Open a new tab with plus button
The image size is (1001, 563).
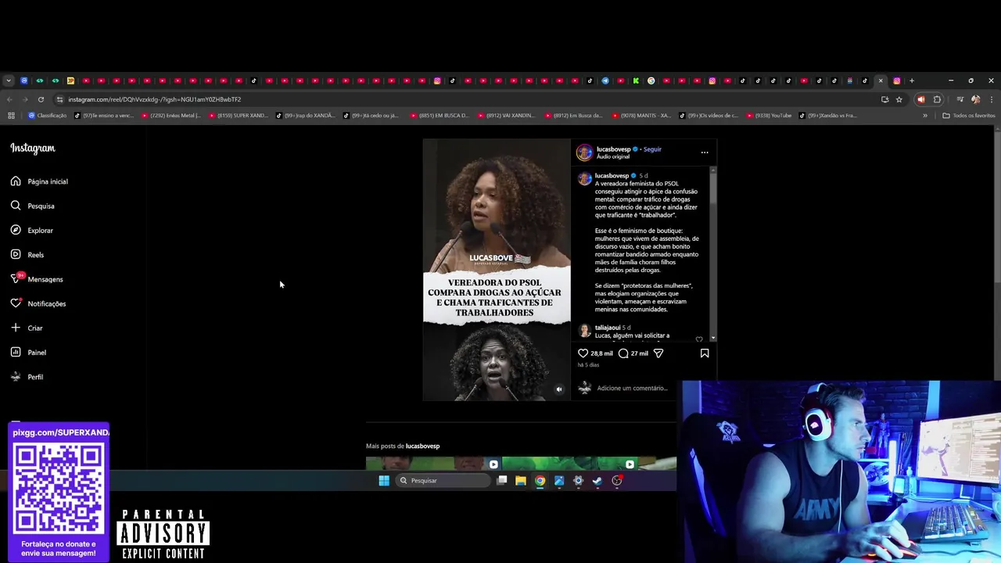[x=911, y=81]
